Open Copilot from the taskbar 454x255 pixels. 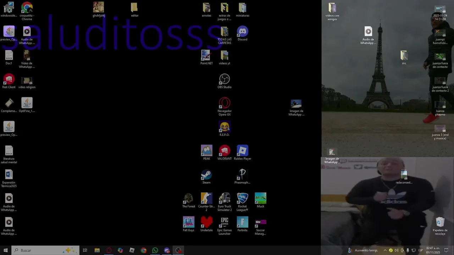pos(120,250)
